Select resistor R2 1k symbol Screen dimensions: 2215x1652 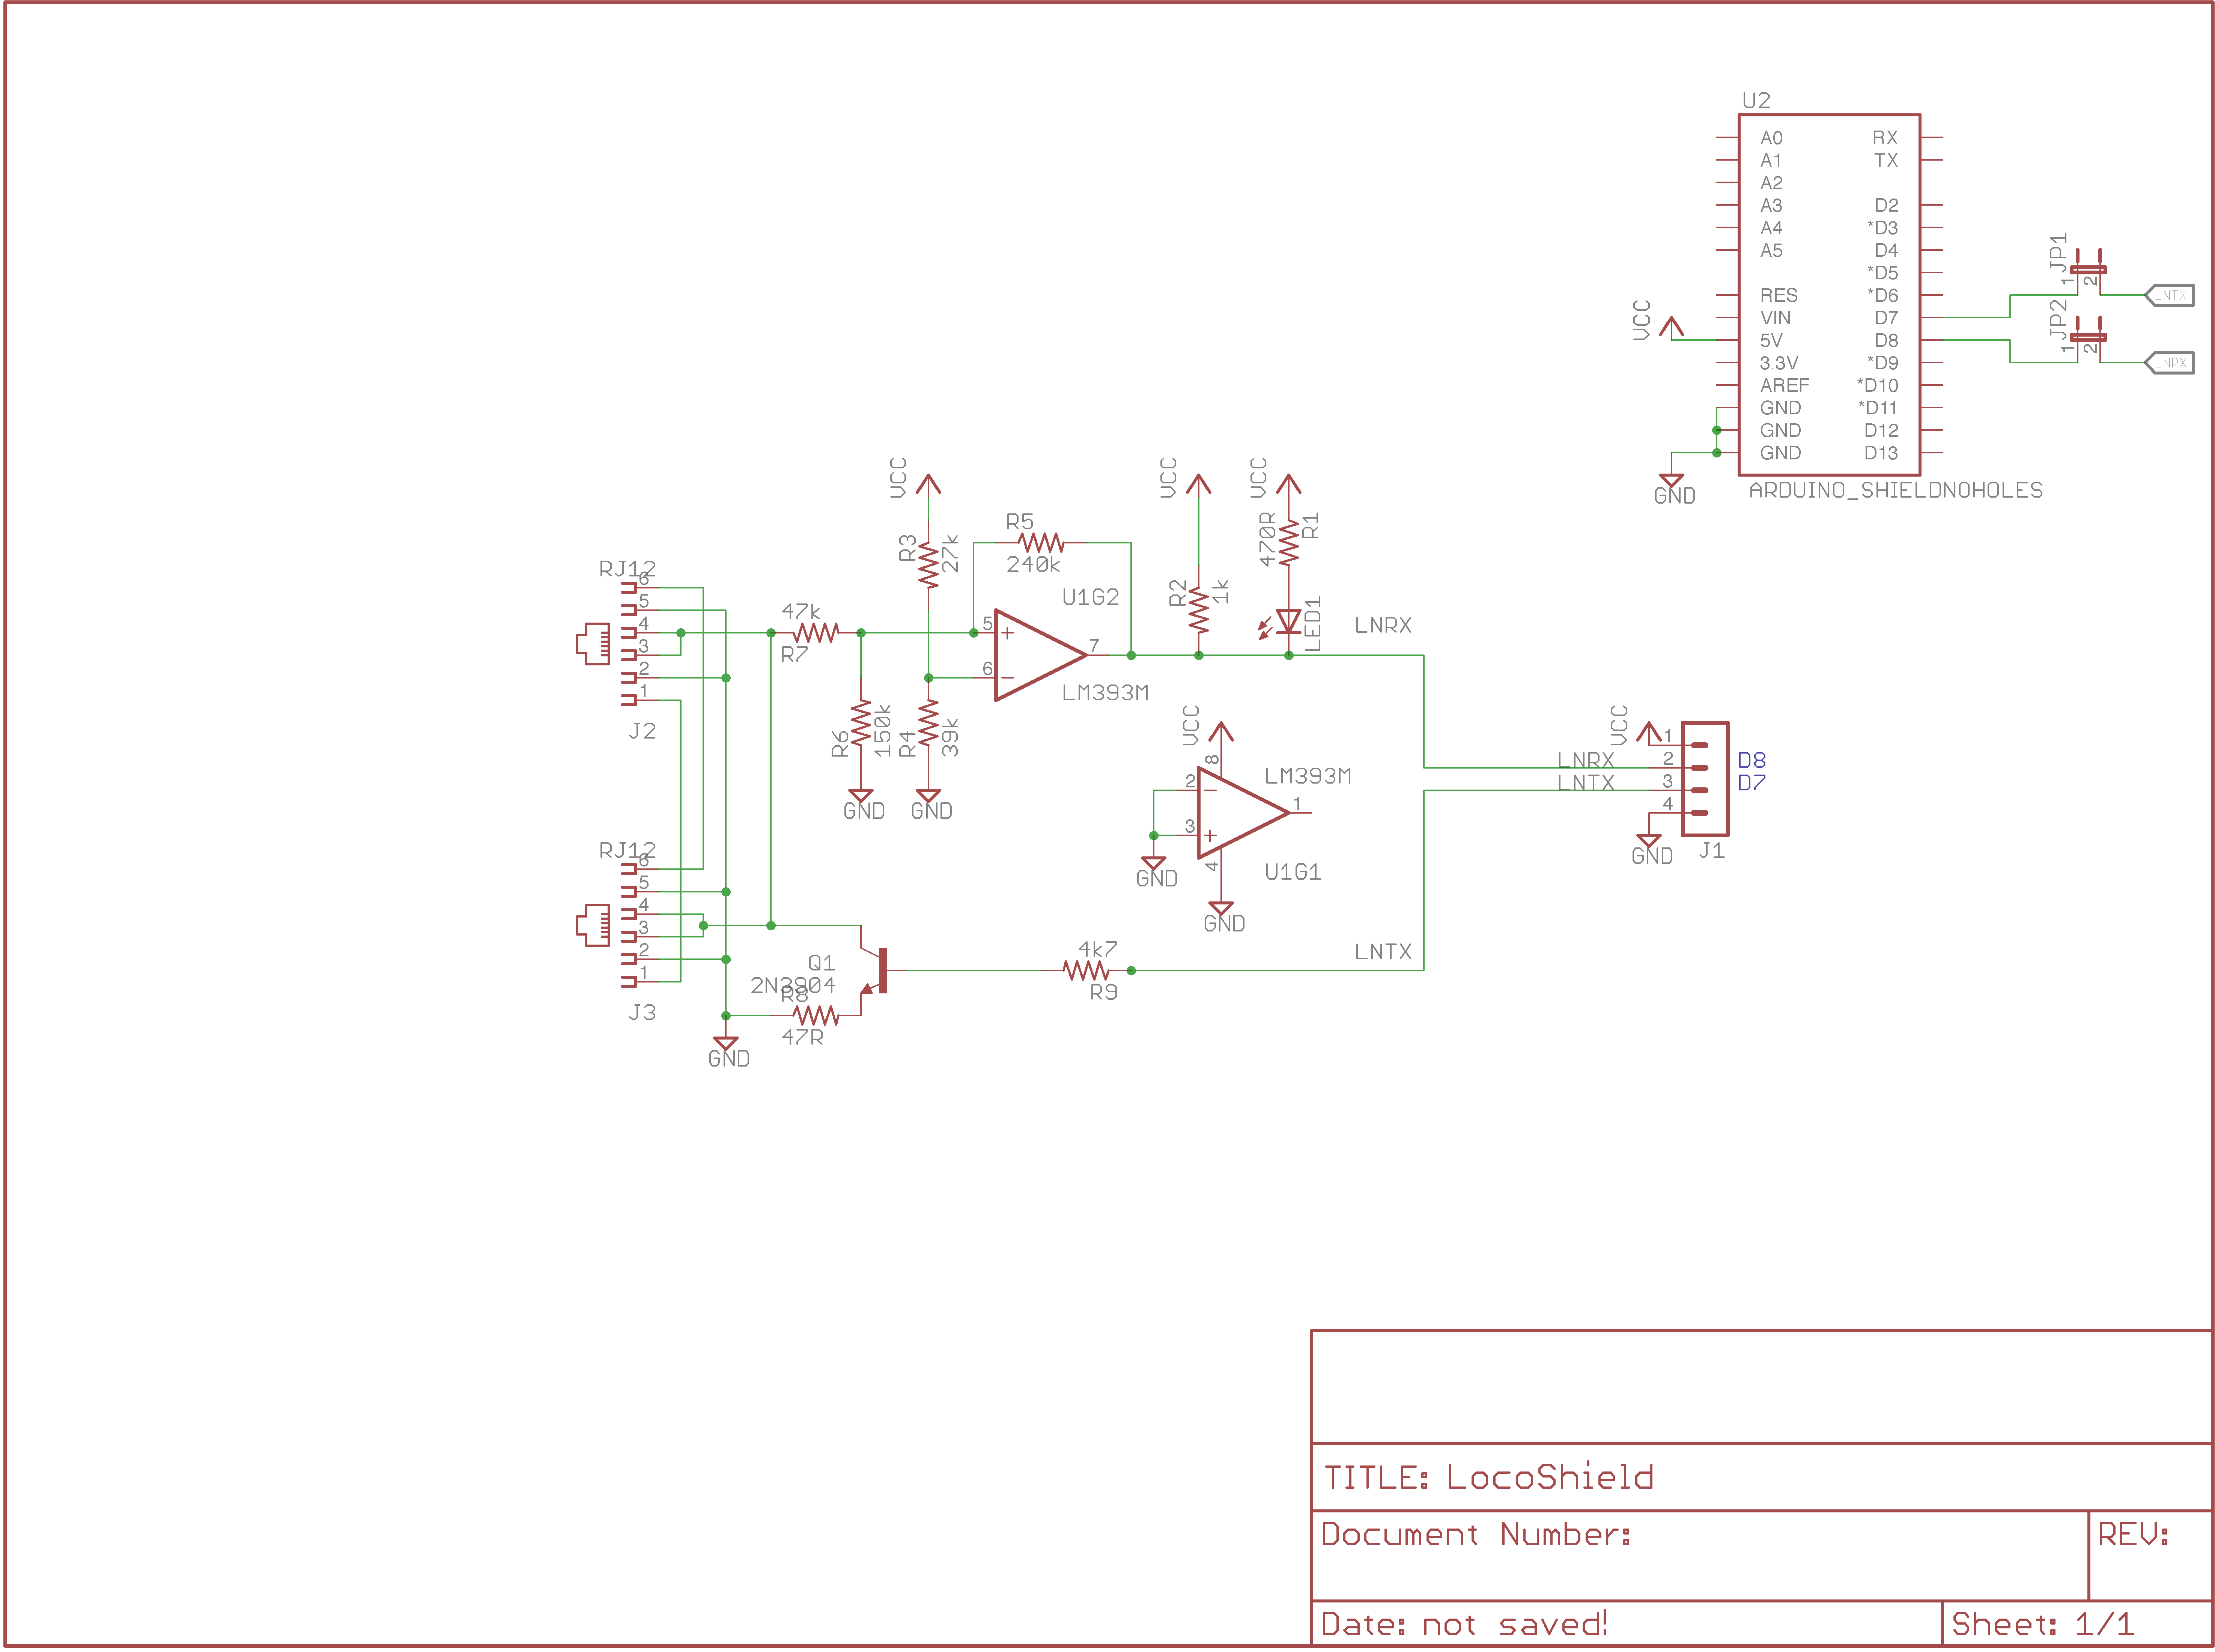pyautogui.click(x=1199, y=610)
